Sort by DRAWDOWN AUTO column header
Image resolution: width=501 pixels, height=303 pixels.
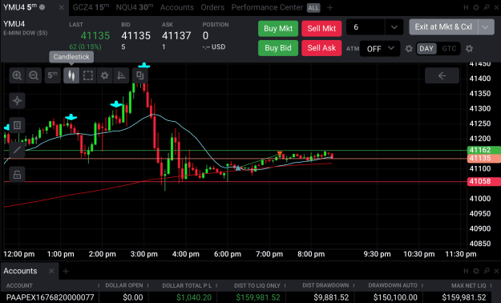coord(393,285)
